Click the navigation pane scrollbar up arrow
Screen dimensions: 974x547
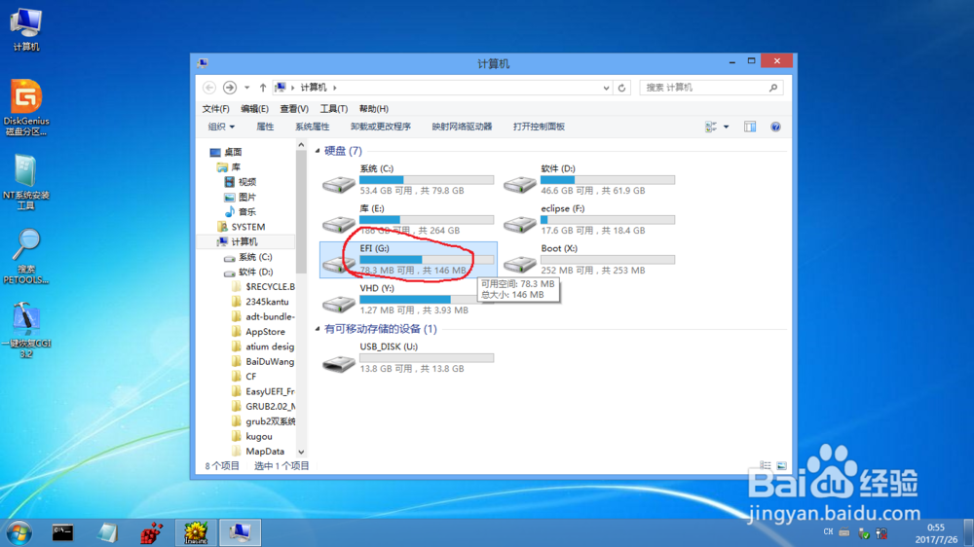click(x=301, y=145)
